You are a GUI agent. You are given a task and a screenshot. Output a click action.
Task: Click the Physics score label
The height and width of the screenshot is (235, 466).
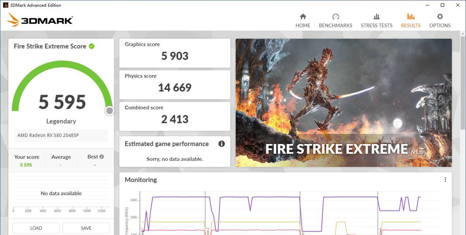[141, 76]
